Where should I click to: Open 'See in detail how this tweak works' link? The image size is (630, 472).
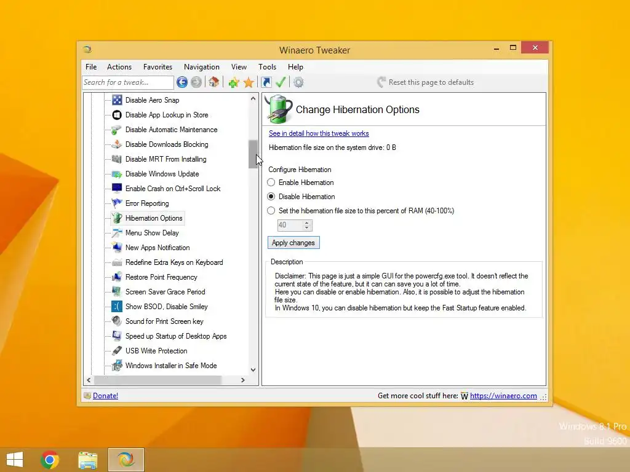319,133
